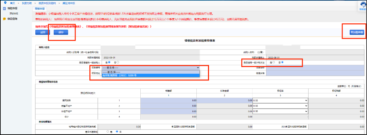
Task: Click the 销售额 column header
Action: point(169,91)
